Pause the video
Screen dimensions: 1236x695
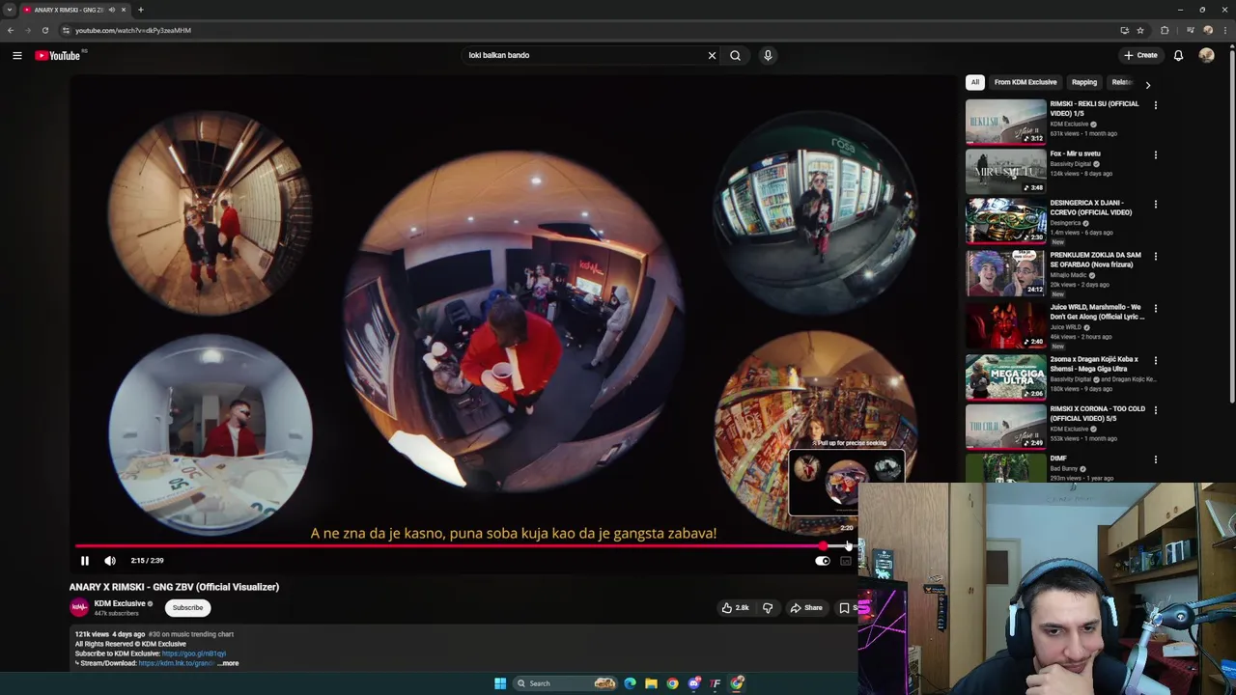pos(84,561)
